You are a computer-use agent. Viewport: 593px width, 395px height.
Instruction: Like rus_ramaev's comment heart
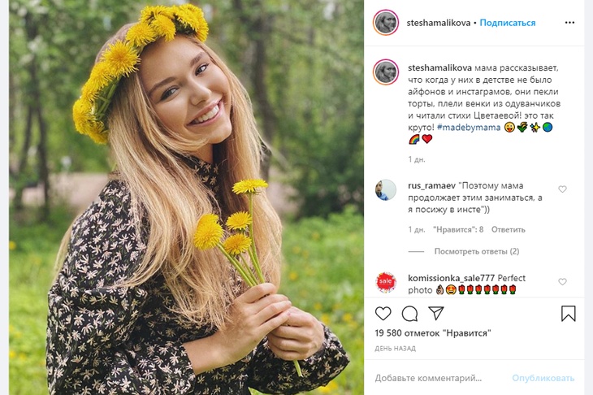[562, 189]
